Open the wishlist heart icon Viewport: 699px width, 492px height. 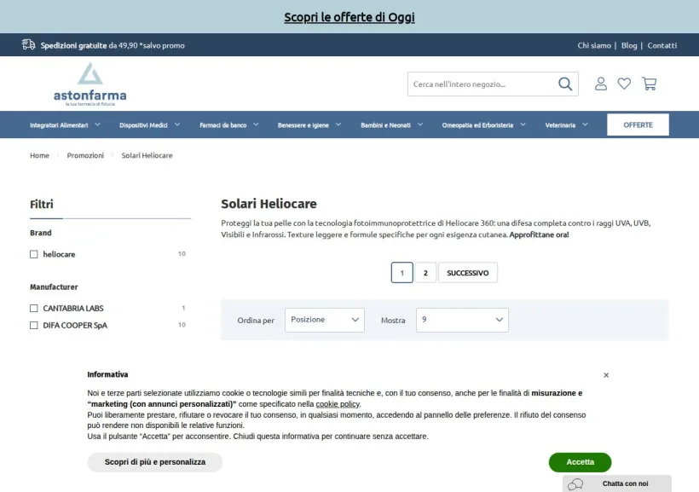[624, 84]
